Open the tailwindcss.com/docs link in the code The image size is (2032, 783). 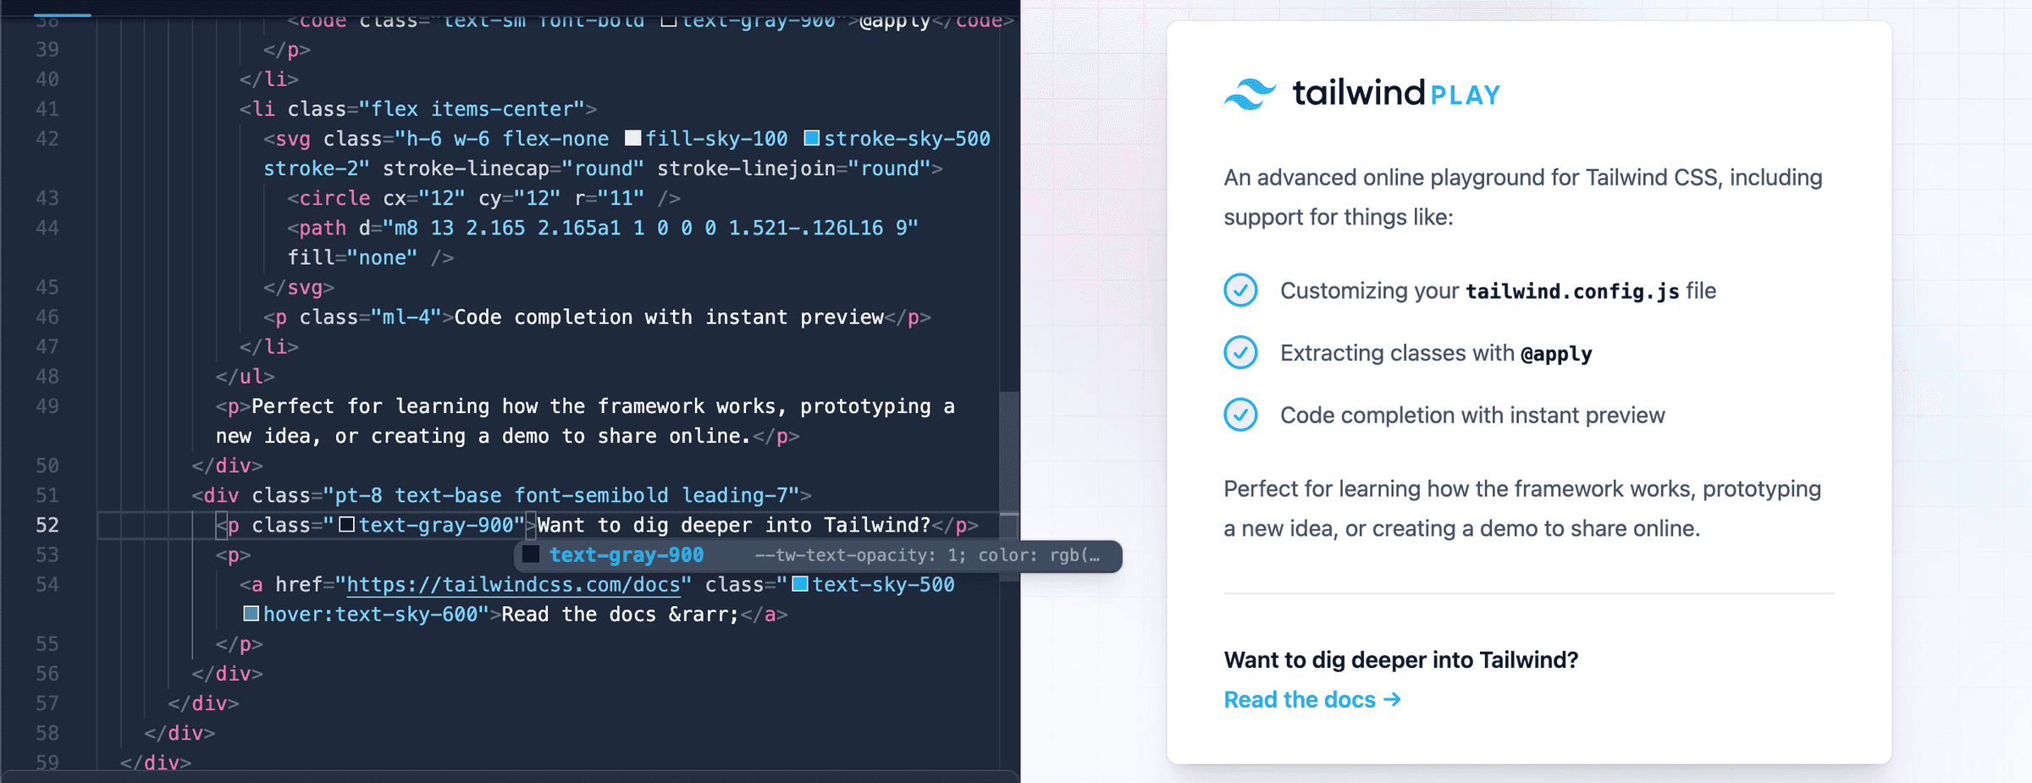pos(512,584)
